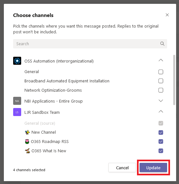Screen dimensions: 179x184
Task: Uncheck the O365 Roadmap RSS checkbox
Action: [x=161, y=141]
